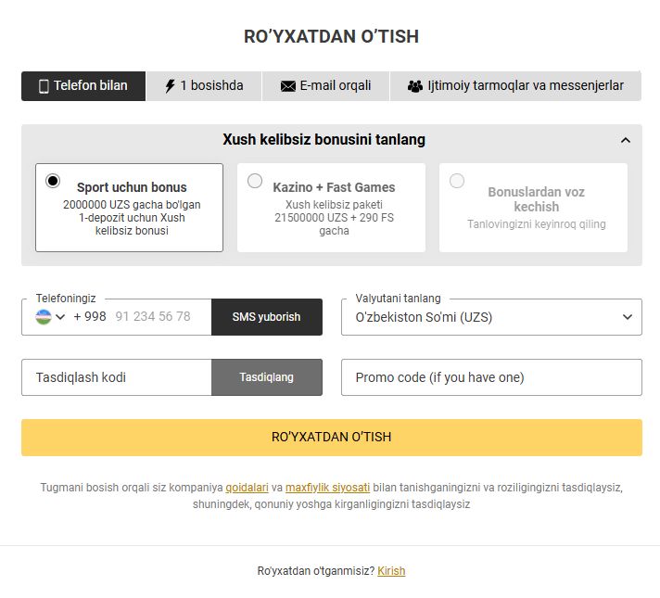Open Ijtimoiy tarmoqlar va messenjerlar tab
Image resolution: width=660 pixels, height=598 pixels.
pyautogui.click(x=515, y=86)
